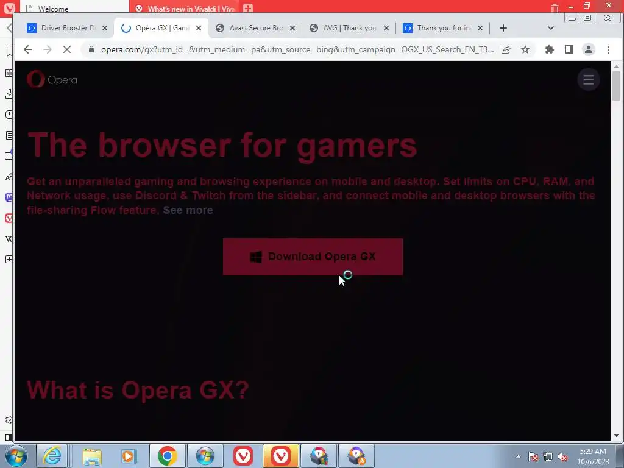This screenshot has height=468, width=624.
Task: Expand the Chrome tab search dropdown
Action: [x=551, y=28]
